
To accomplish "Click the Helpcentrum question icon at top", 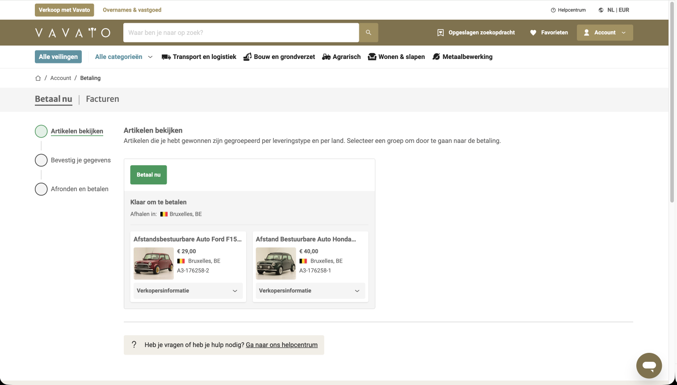I will point(553,10).
